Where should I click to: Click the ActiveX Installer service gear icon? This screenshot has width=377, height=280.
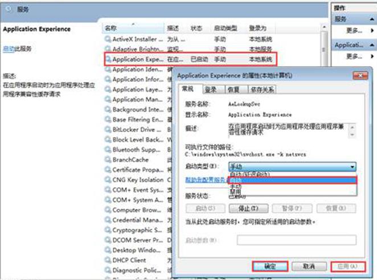pyautogui.click(x=108, y=39)
